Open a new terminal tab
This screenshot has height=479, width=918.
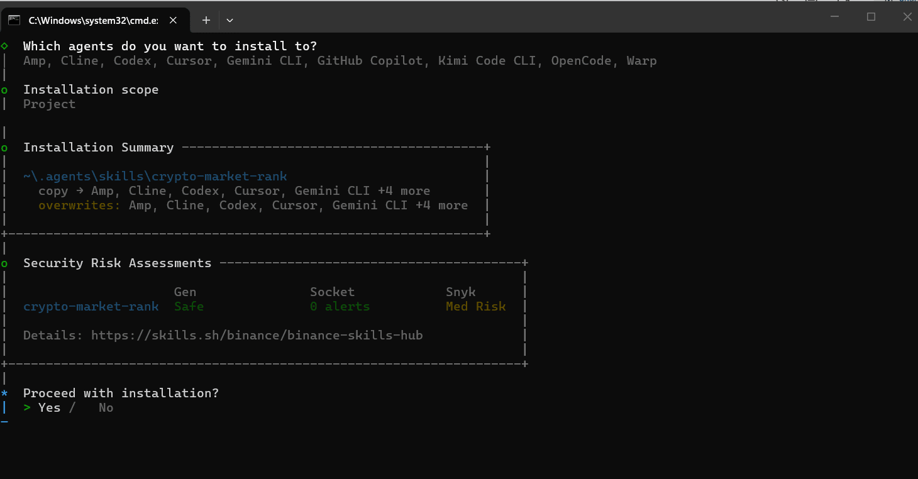[206, 20]
